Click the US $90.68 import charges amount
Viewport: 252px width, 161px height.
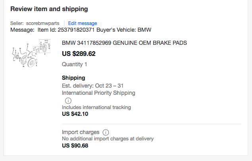click(x=75, y=146)
